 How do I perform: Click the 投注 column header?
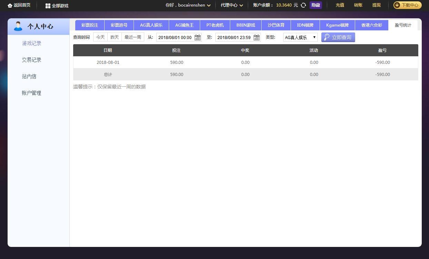coord(176,50)
